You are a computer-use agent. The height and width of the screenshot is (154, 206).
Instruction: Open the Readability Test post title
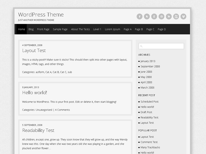pos(38,130)
